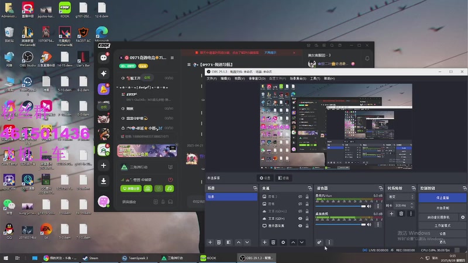The width and height of the screenshot is (468, 263).
Task: Move source down with arrow in 来源 panel
Action: click(x=302, y=243)
